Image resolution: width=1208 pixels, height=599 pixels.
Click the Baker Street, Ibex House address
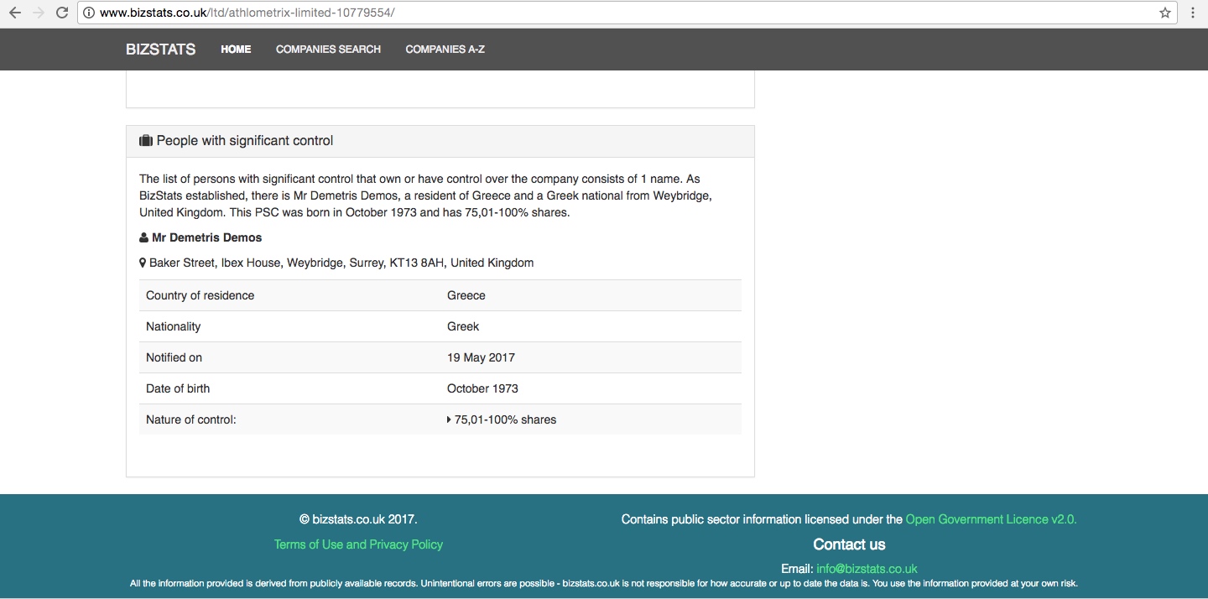click(341, 263)
